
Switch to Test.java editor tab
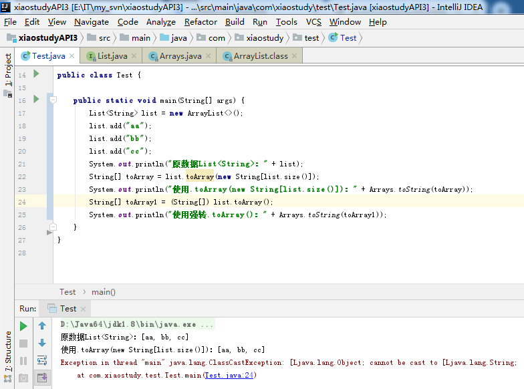click(48, 56)
